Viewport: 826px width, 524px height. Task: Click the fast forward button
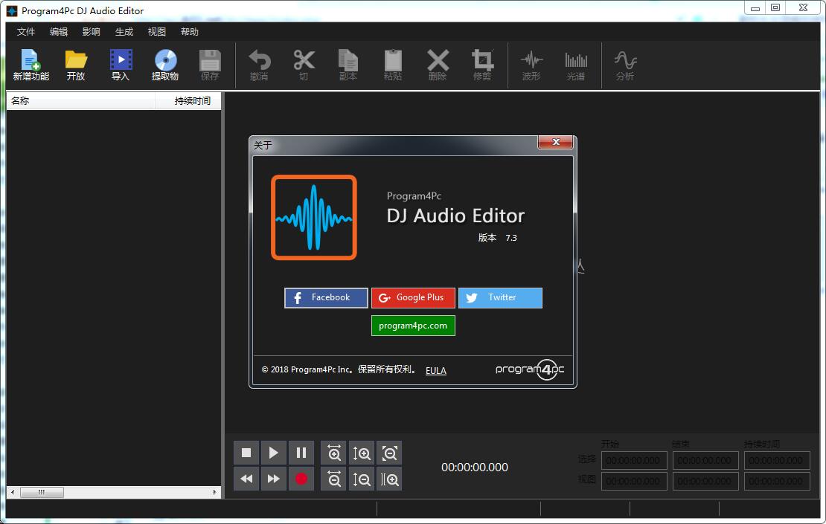tap(274, 479)
